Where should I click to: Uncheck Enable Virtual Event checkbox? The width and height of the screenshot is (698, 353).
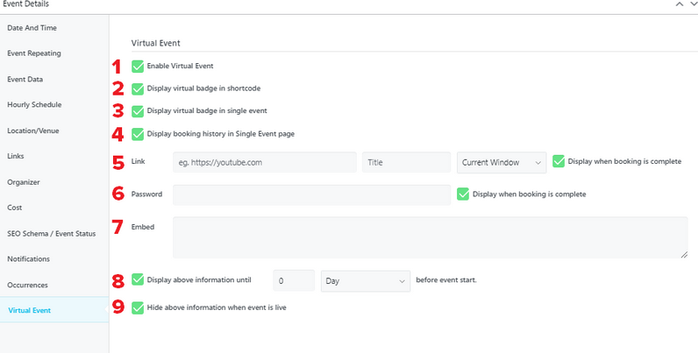138,66
